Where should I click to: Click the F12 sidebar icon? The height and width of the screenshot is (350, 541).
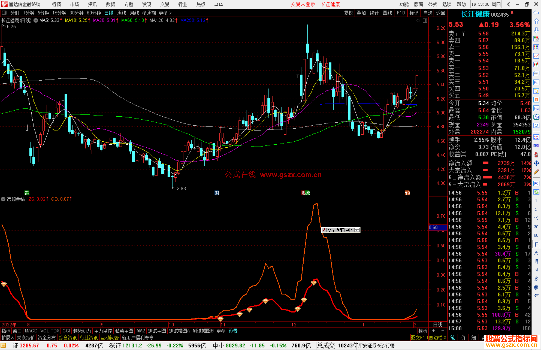(x=536, y=108)
